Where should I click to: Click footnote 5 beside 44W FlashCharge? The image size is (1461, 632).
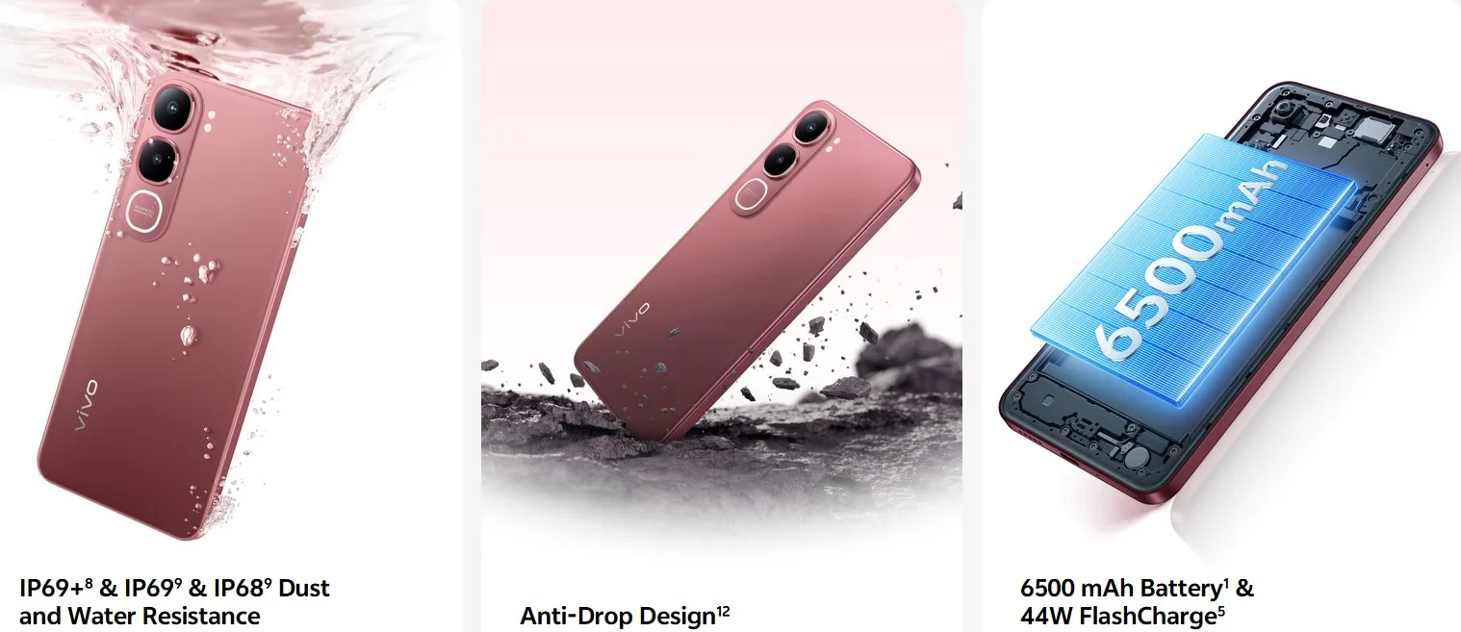(x=1220, y=610)
